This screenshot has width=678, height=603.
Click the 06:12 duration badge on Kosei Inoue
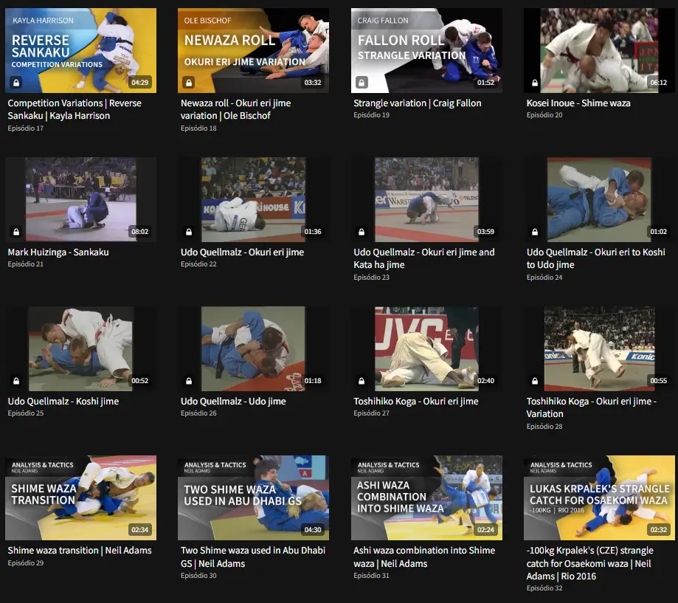click(659, 82)
